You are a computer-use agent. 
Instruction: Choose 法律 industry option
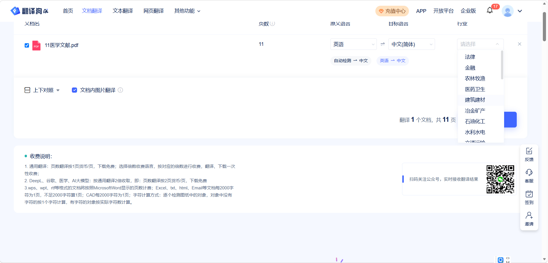(481, 57)
